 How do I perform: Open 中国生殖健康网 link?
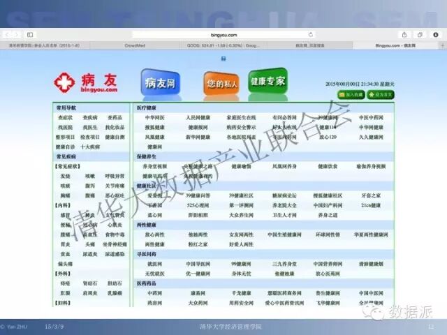284,234
